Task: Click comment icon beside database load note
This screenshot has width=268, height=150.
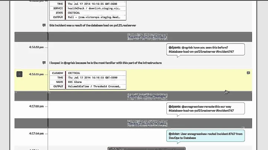Action: [44, 25]
